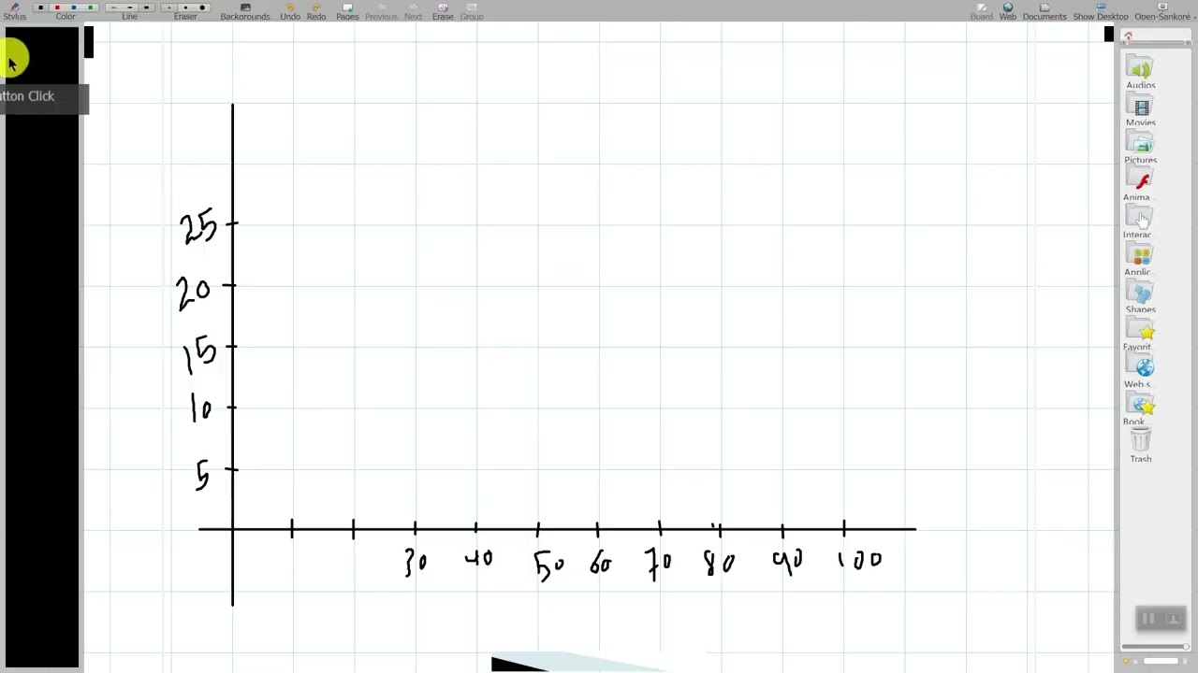This screenshot has width=1198, height=673.
Task: Click Show Desktop
Action: [1101, 11]
